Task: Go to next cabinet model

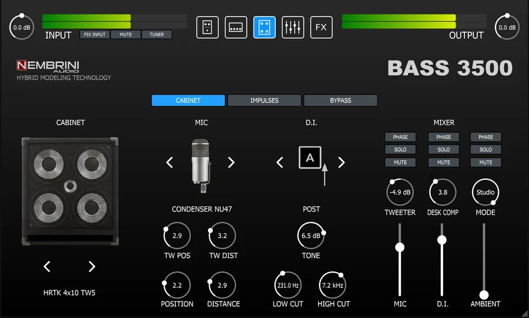Action: (x=92, y=266)
